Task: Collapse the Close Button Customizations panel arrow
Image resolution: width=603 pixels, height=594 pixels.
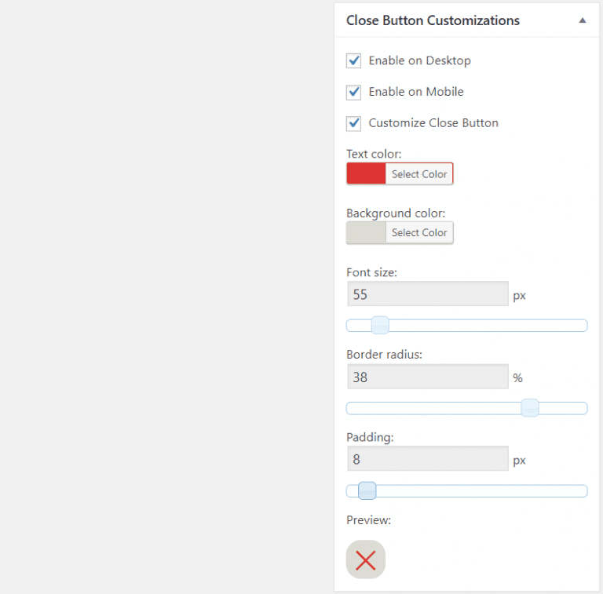Action: coord(582,21)
